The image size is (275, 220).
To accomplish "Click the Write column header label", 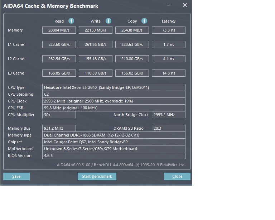I will tap(96, 21).
